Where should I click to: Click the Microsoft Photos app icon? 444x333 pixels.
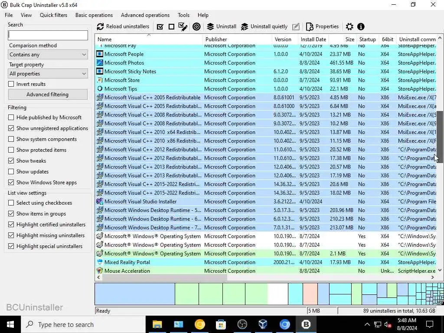coord(100,62)
